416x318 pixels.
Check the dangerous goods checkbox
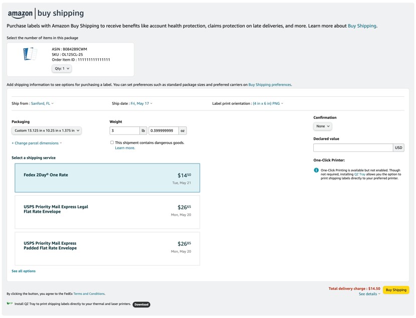[x=112, y=142]
